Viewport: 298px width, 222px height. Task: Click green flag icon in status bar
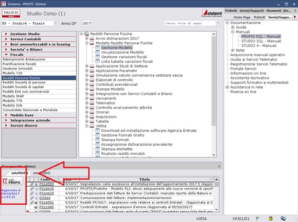point(257,218)
